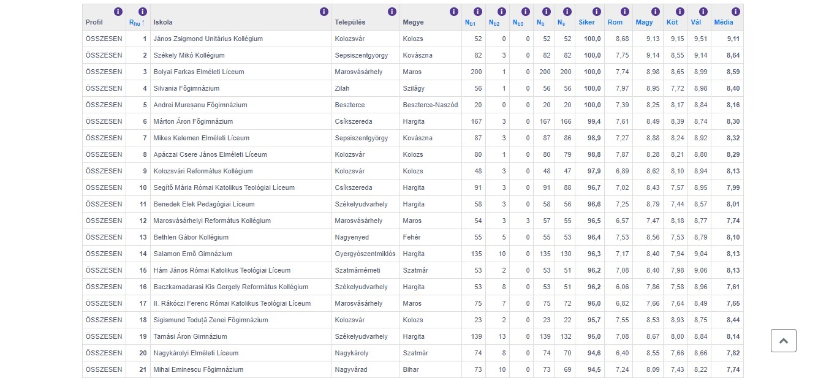818x378 pixels.
Task: Show info for the Megye column
Action: coord(454,12)
